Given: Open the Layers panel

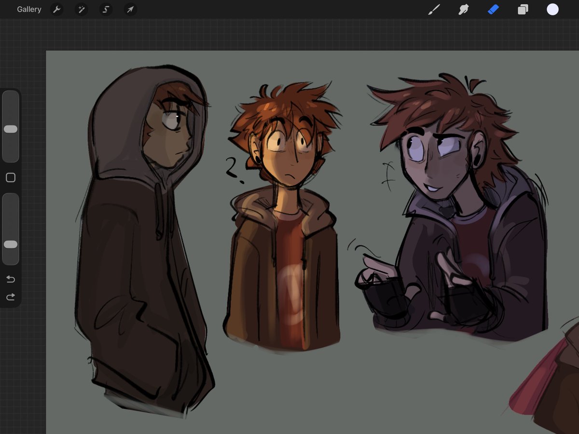Looking at the screenshot, I should 523,10.
